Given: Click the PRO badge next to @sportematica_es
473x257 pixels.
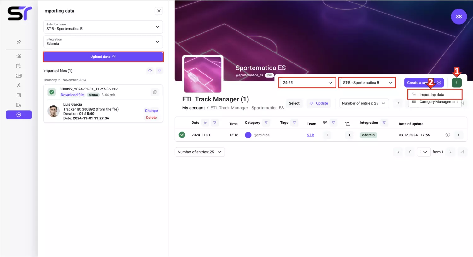Looking at the screenshot, I should [x=269, y=75].
